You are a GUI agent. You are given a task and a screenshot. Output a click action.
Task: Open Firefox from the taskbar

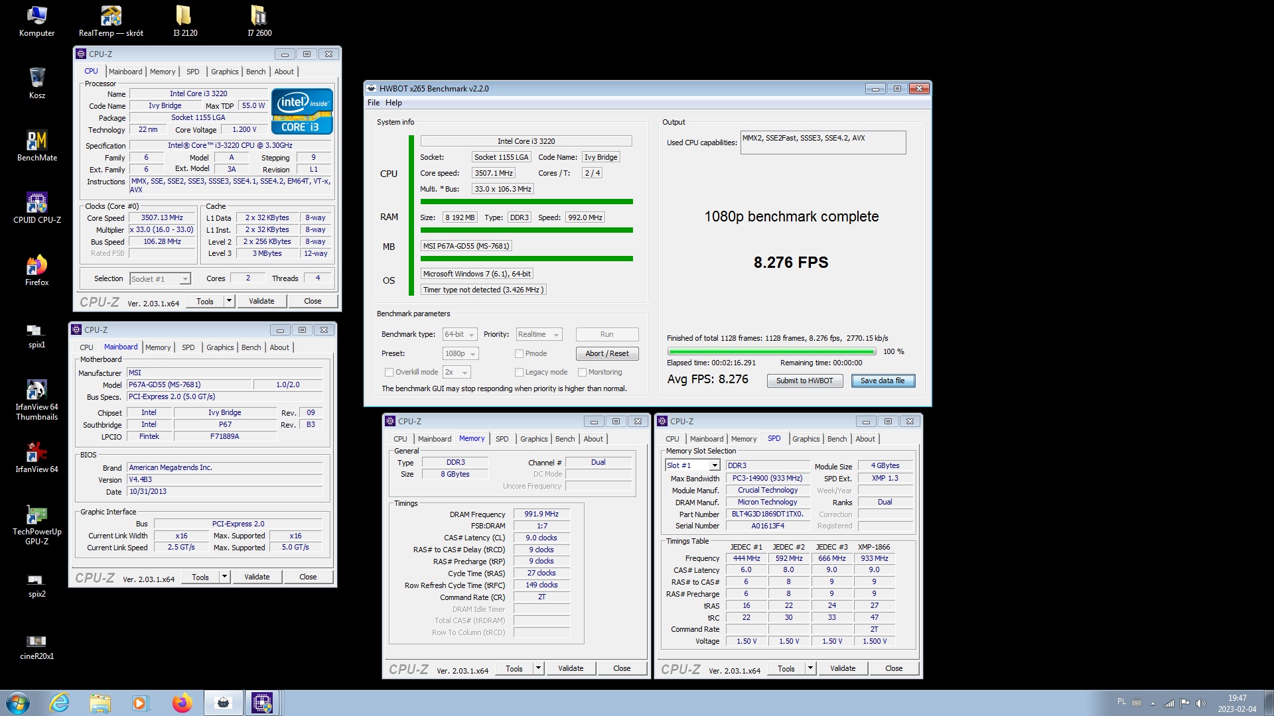[x=182, y=703]
